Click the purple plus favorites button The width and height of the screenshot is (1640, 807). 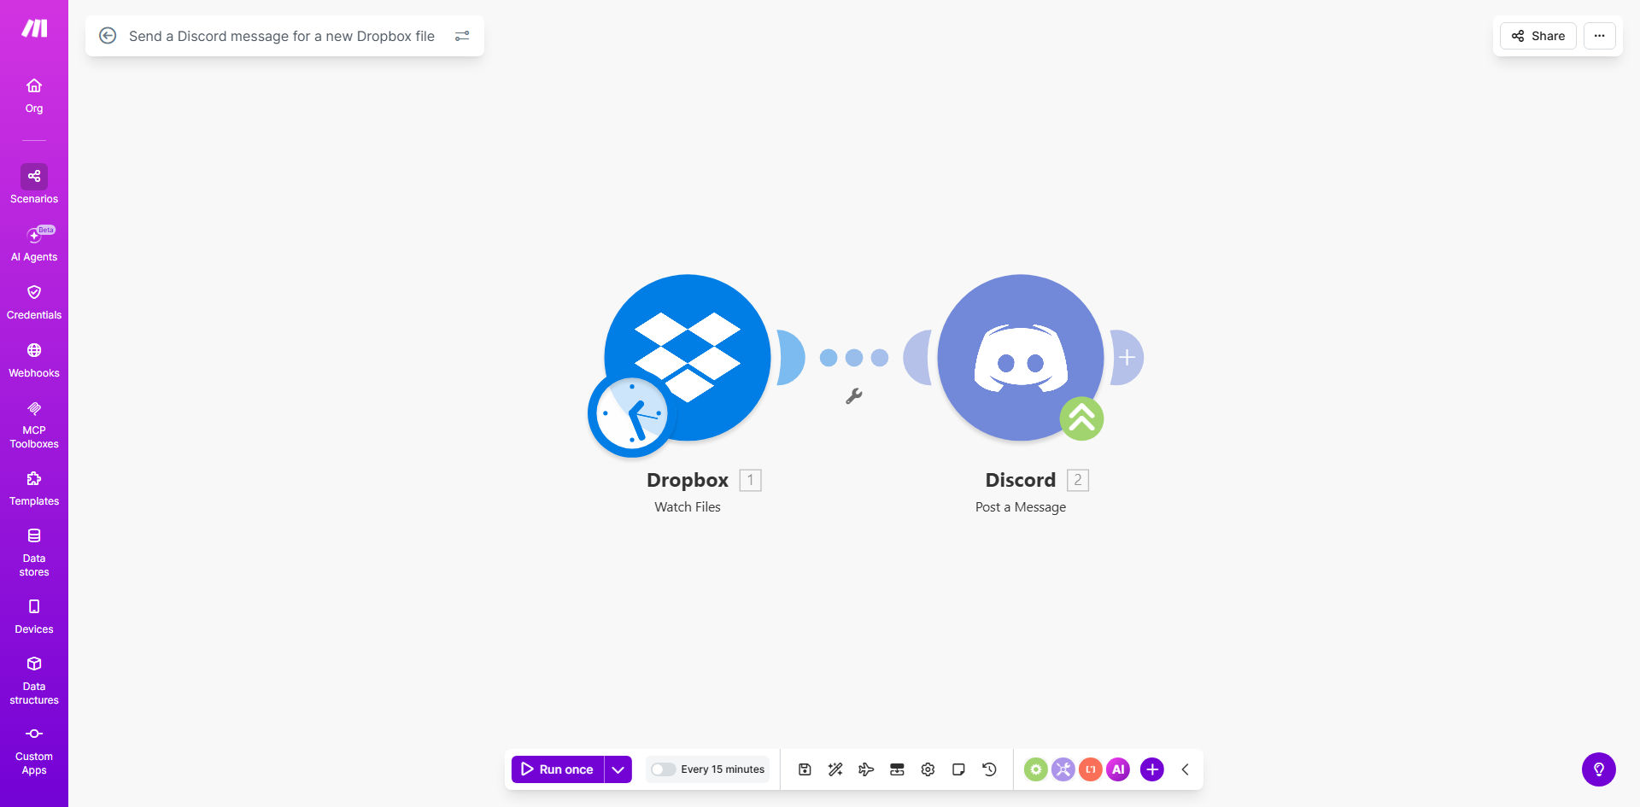tap(1152, 769)
